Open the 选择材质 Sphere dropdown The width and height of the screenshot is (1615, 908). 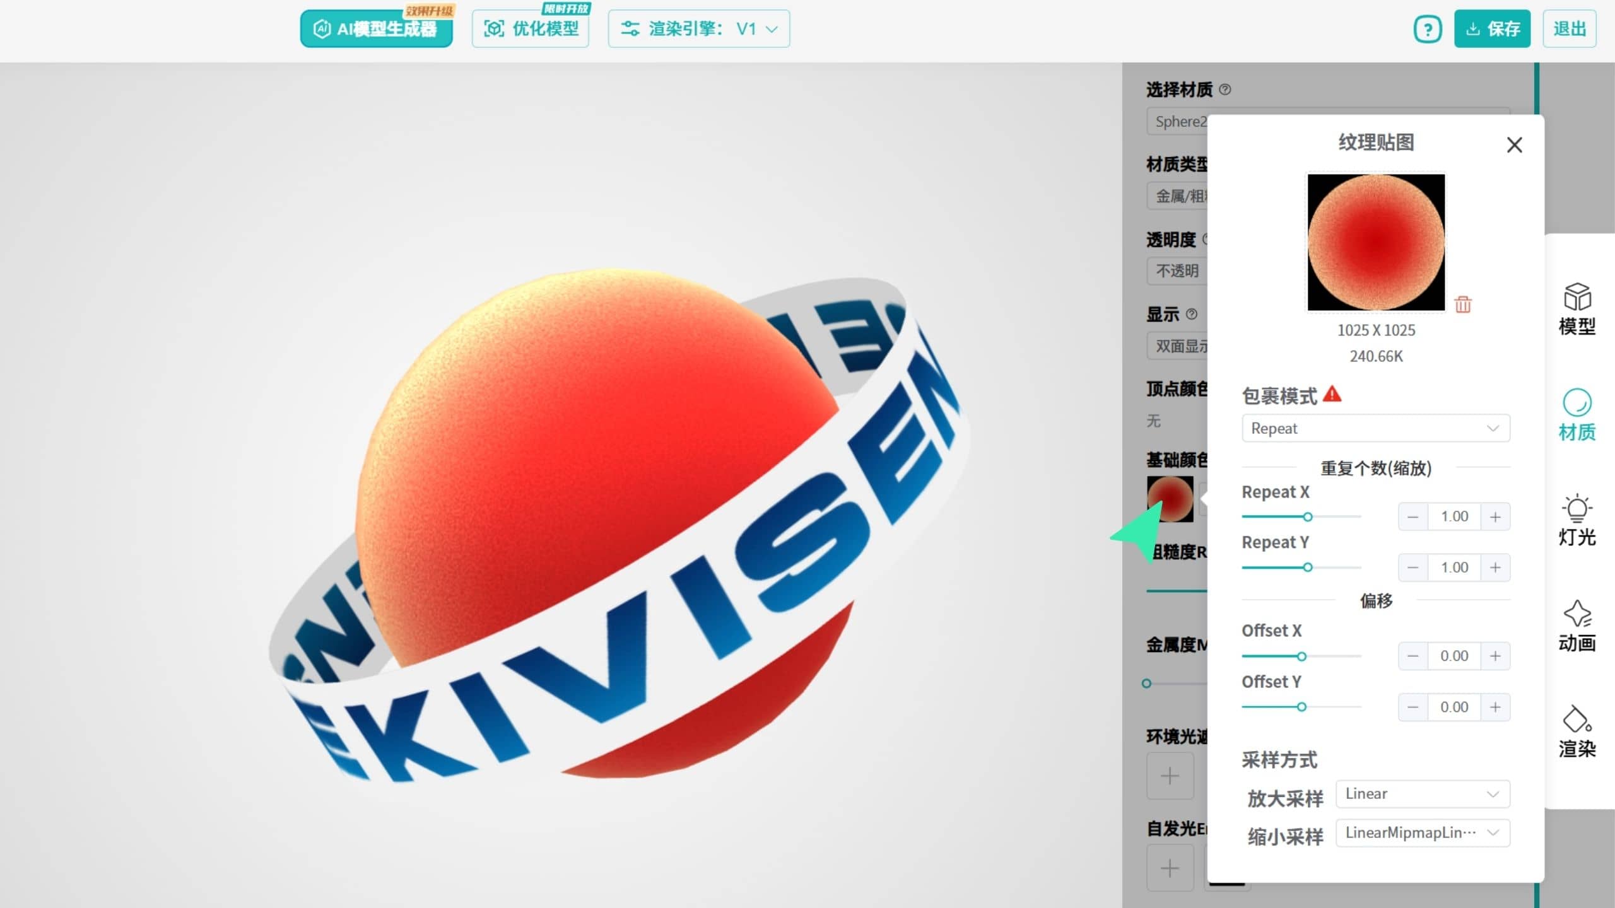click(x=1177, y=122)
